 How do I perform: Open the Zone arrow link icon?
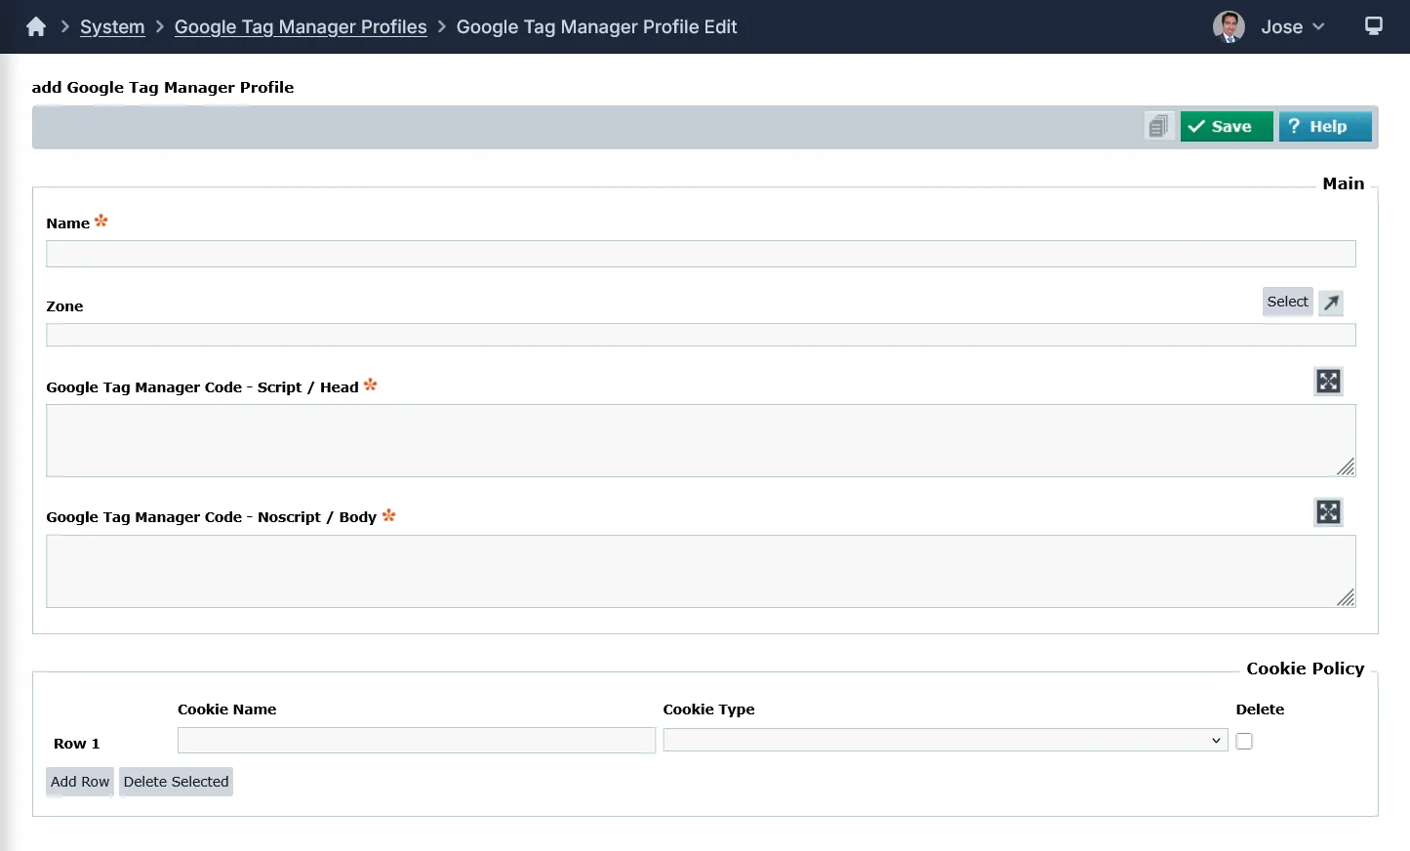pos(1331,303)
